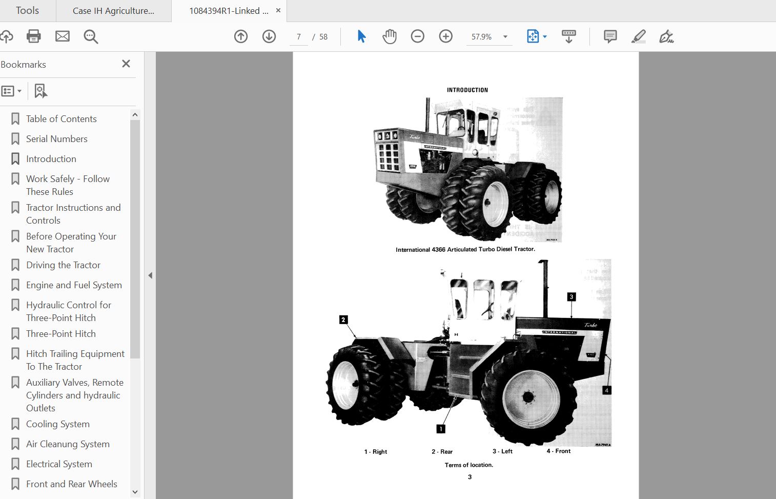Close the Bookmarks panel
The image size is (776, 499).
126,64
